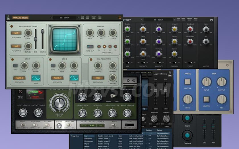Toggle the Shaping Functions section LED
The height and width of the screenshot is (149, 239).
pos(12,26)
